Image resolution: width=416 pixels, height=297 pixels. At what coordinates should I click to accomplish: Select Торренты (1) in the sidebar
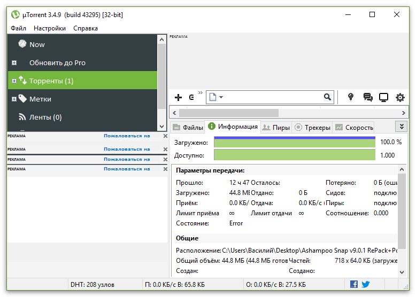point(82,81)
